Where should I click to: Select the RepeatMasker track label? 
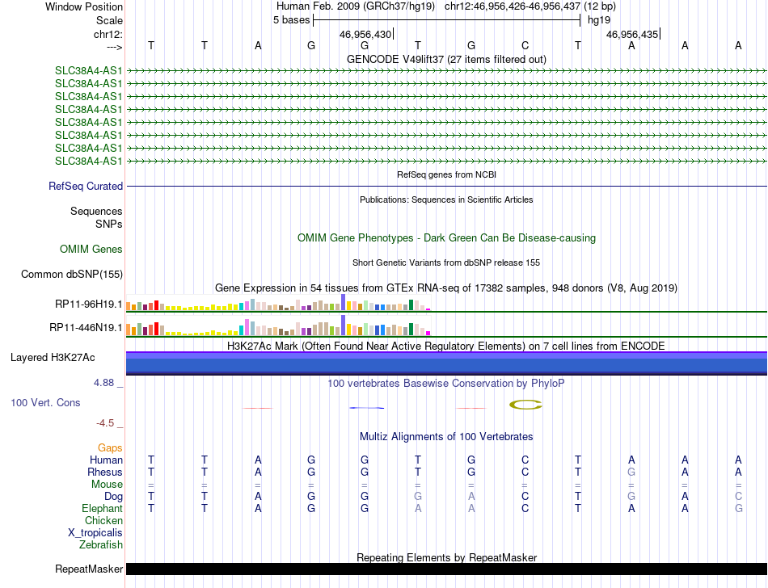(x=89, y=569)
